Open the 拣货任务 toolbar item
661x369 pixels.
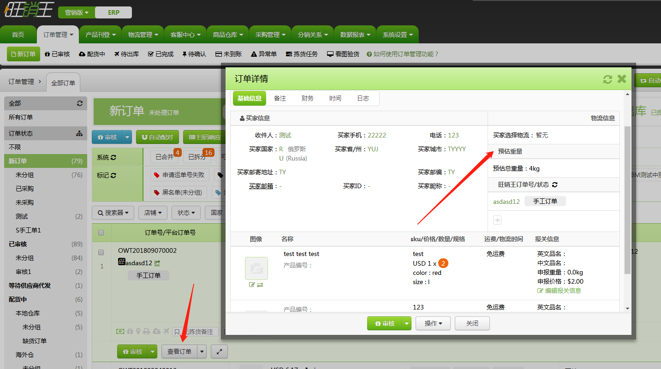click(302, 54)
